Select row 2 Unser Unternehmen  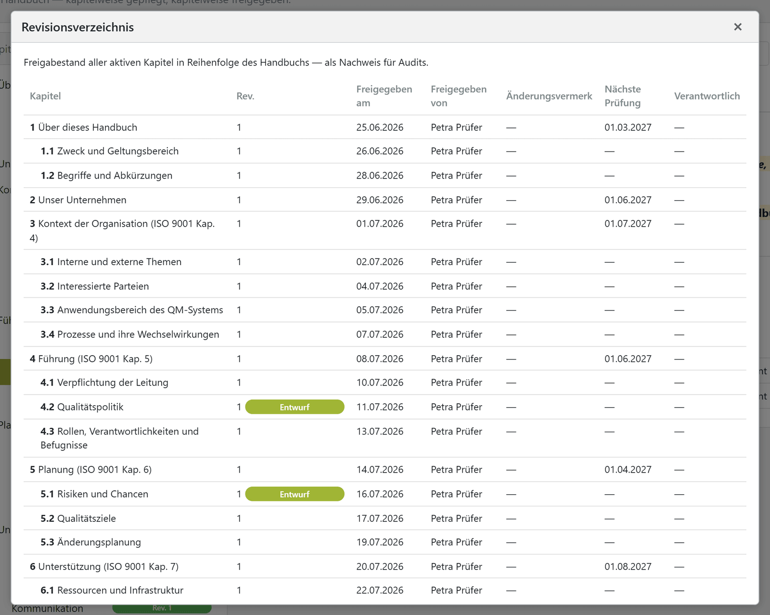(x=385, y=200)
